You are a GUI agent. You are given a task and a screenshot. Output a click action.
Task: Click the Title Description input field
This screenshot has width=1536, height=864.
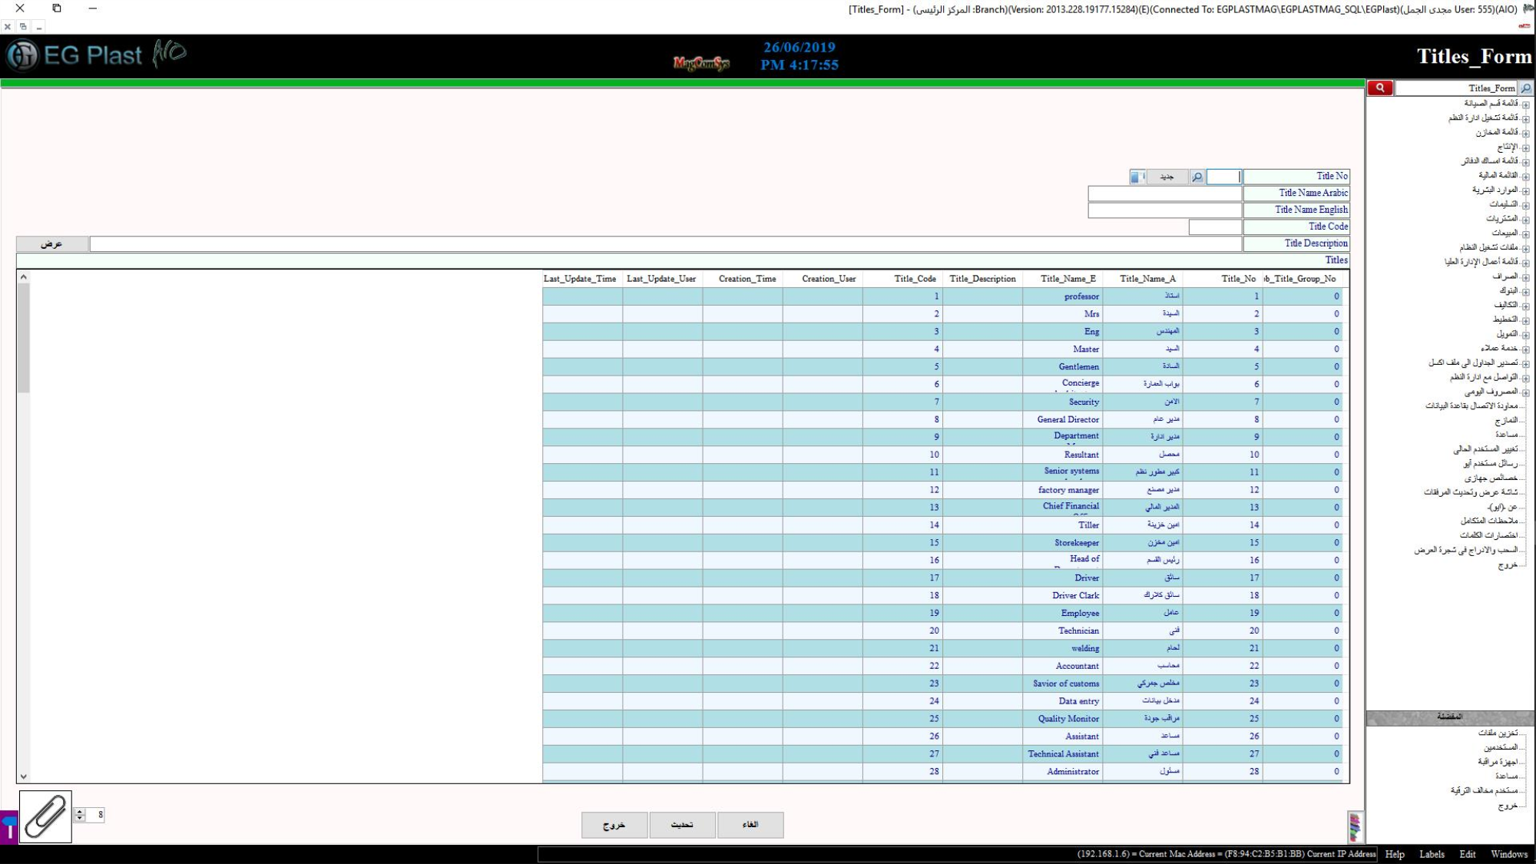click(x=665, y=244)
